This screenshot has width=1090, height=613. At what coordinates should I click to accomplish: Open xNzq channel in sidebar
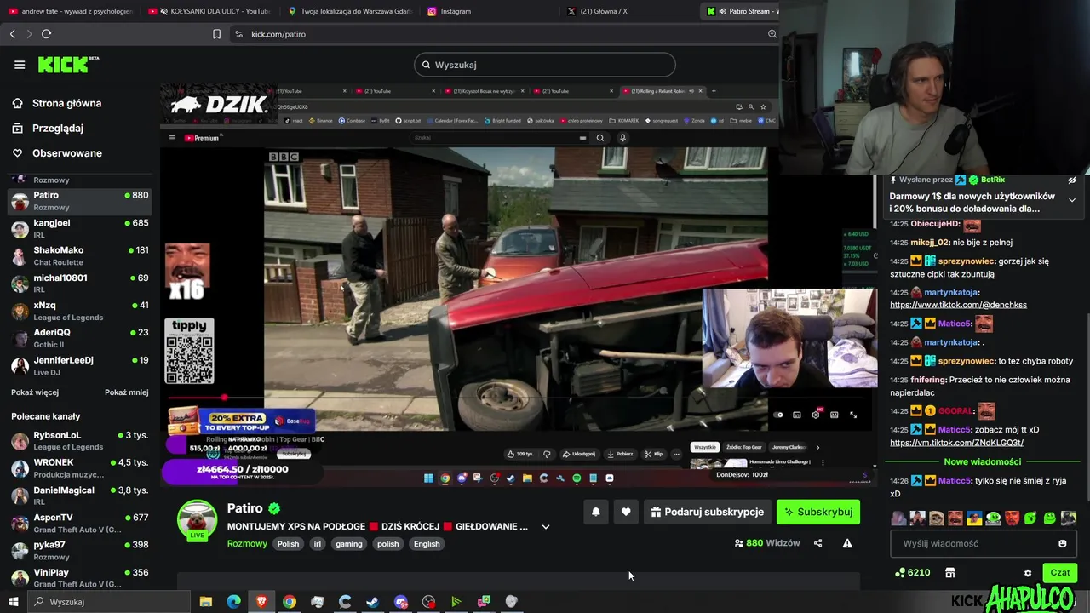(80, 311)
